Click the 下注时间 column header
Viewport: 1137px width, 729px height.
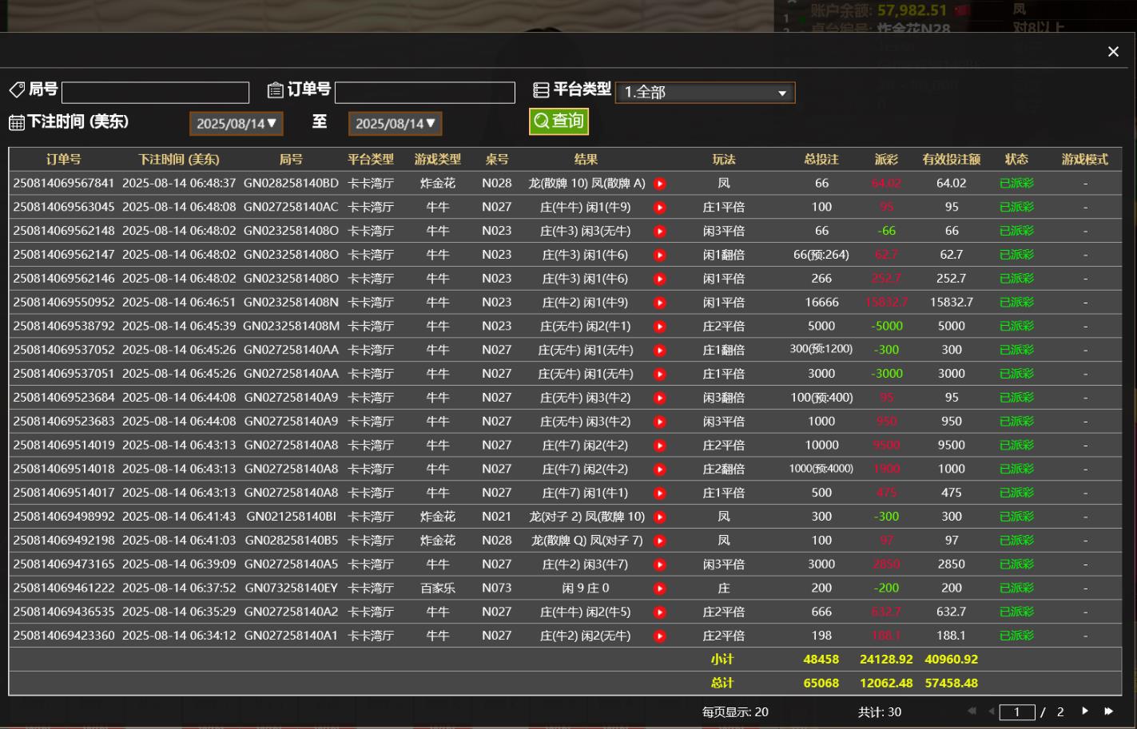[178, 160]
